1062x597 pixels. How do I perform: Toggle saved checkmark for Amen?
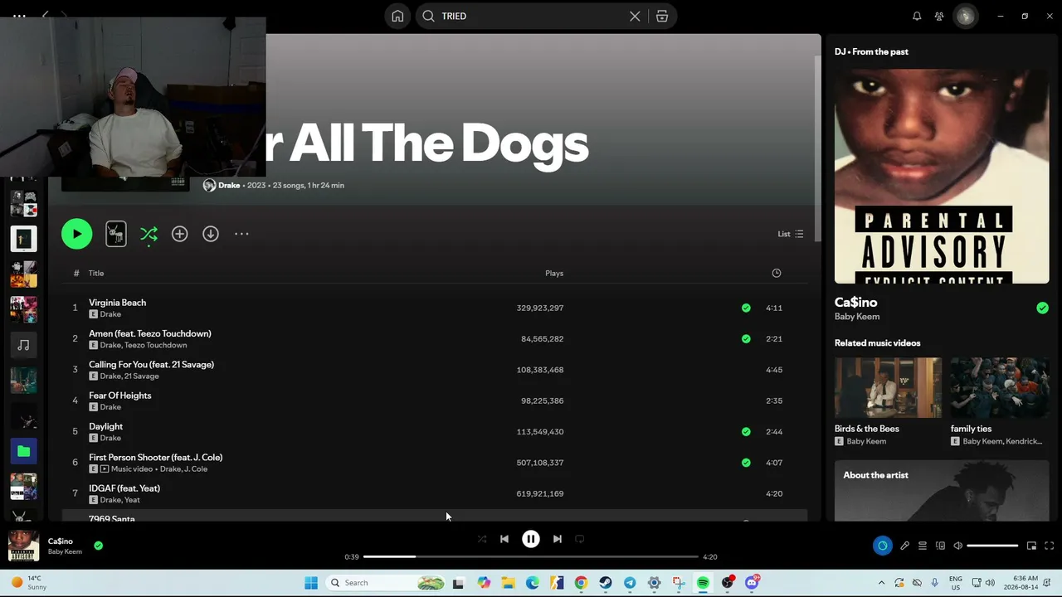[746, 338]
